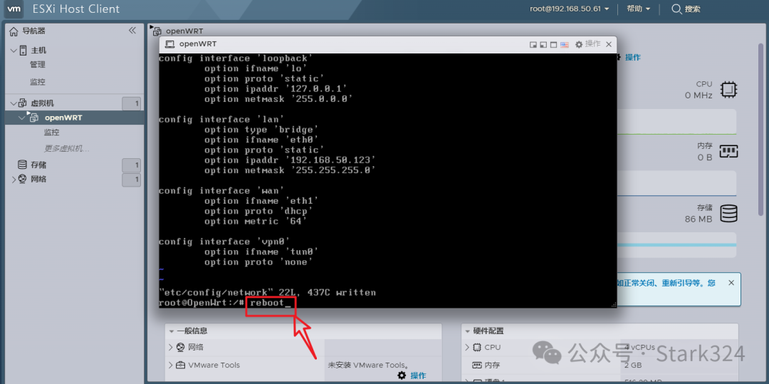Collapse the 硬件配置 panel triangle

coord(469,331)
